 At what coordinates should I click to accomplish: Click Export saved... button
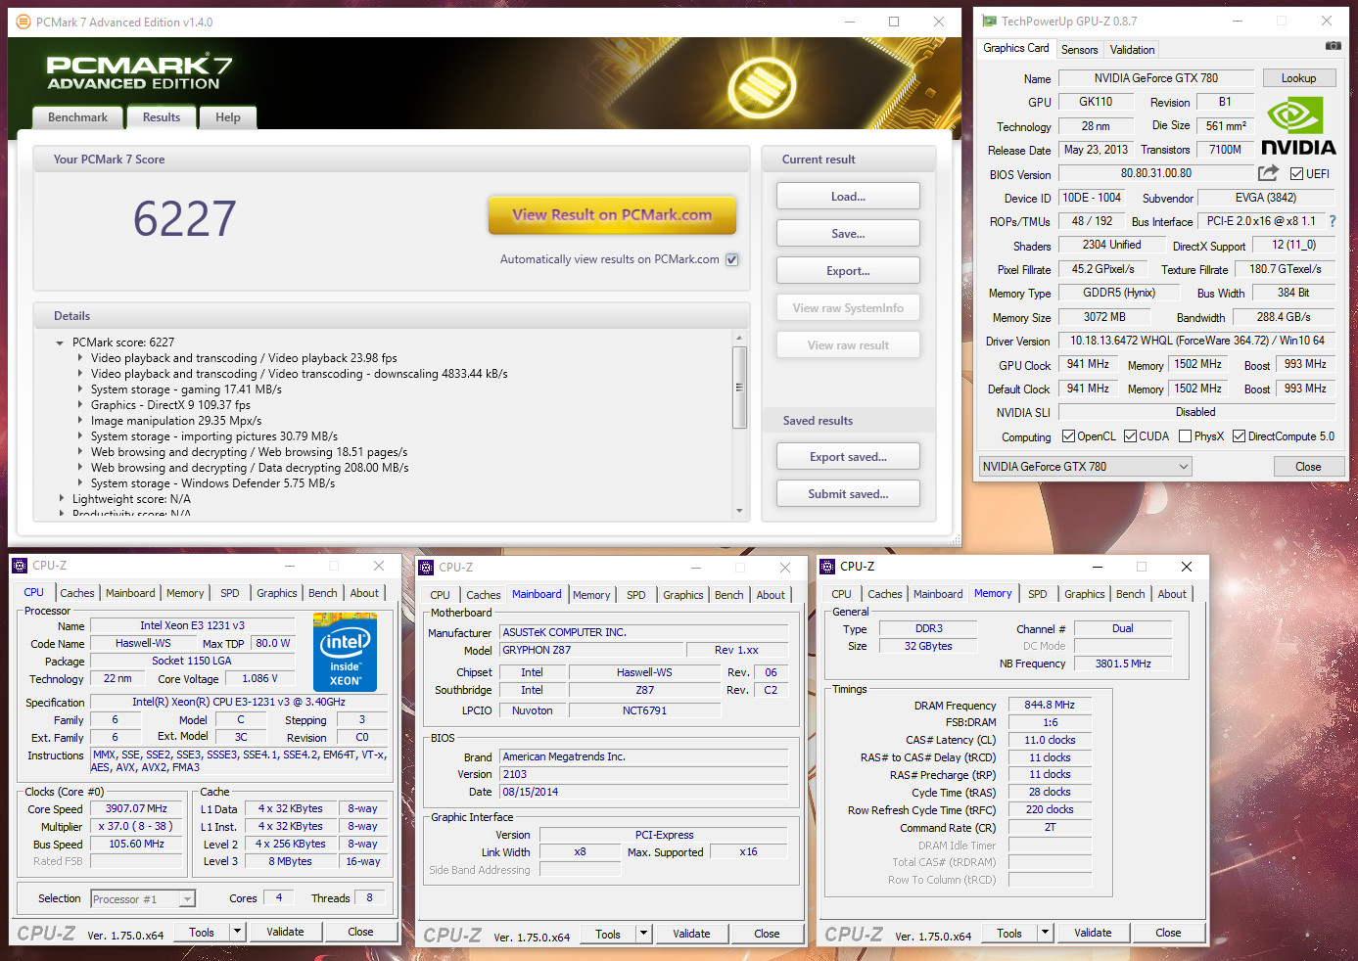coord(848,457)
